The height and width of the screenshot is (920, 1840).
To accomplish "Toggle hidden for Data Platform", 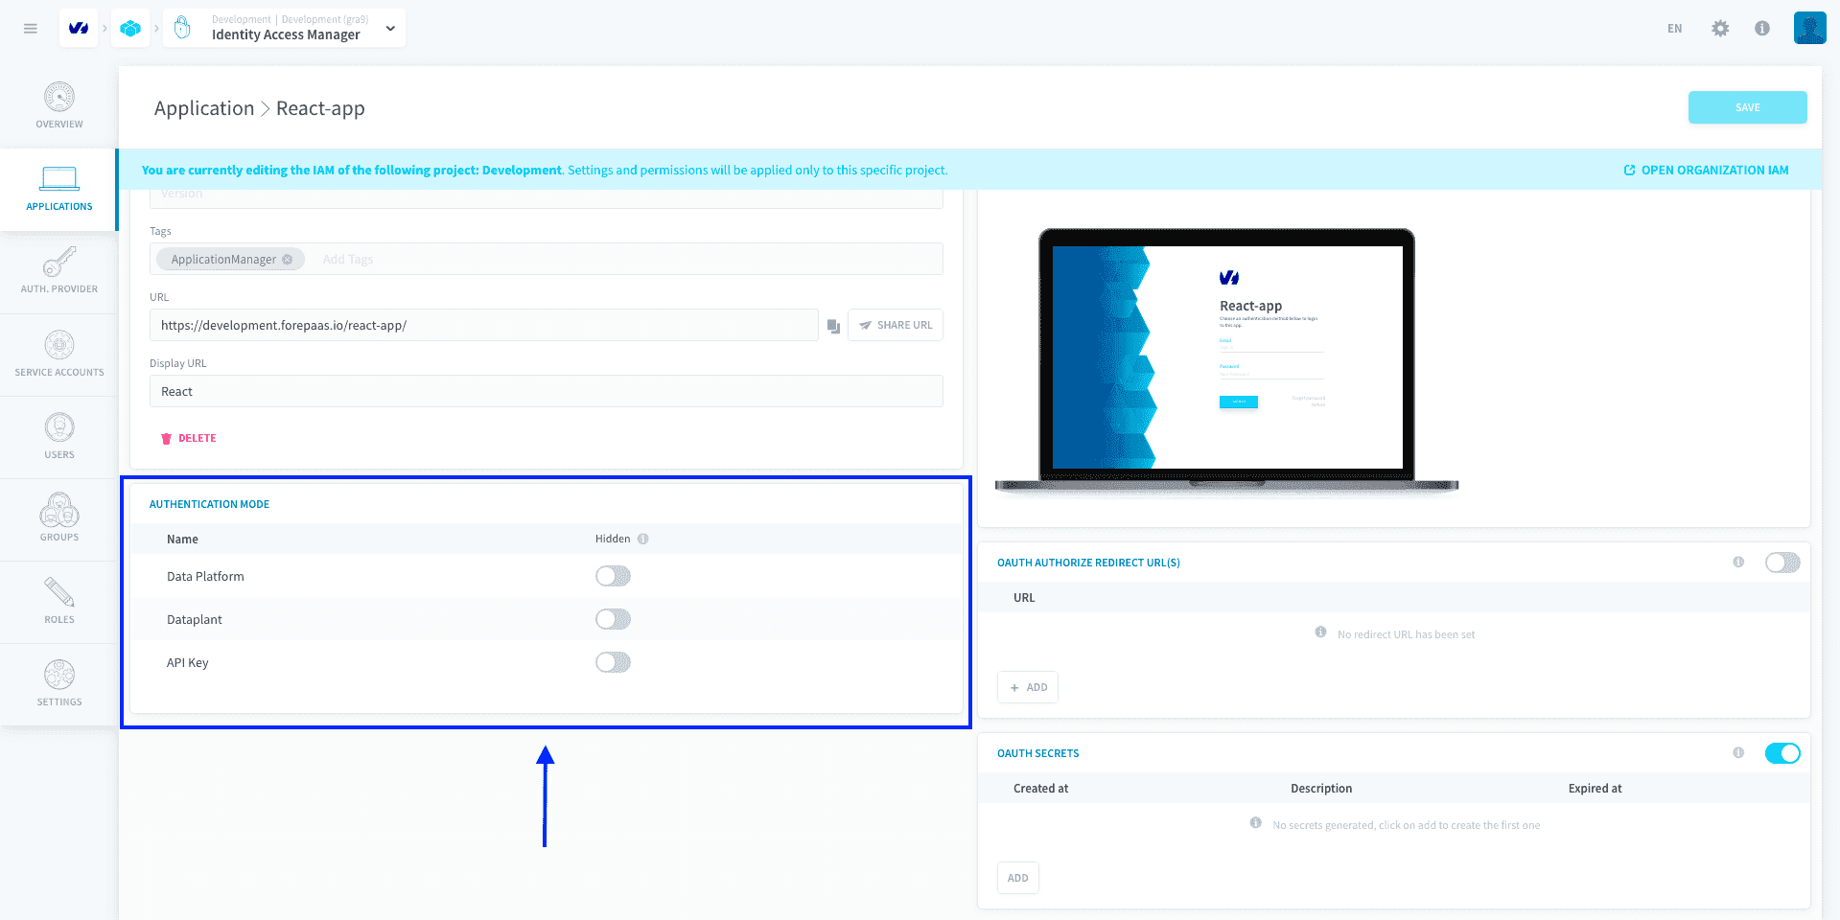I will tap(613, 576).
